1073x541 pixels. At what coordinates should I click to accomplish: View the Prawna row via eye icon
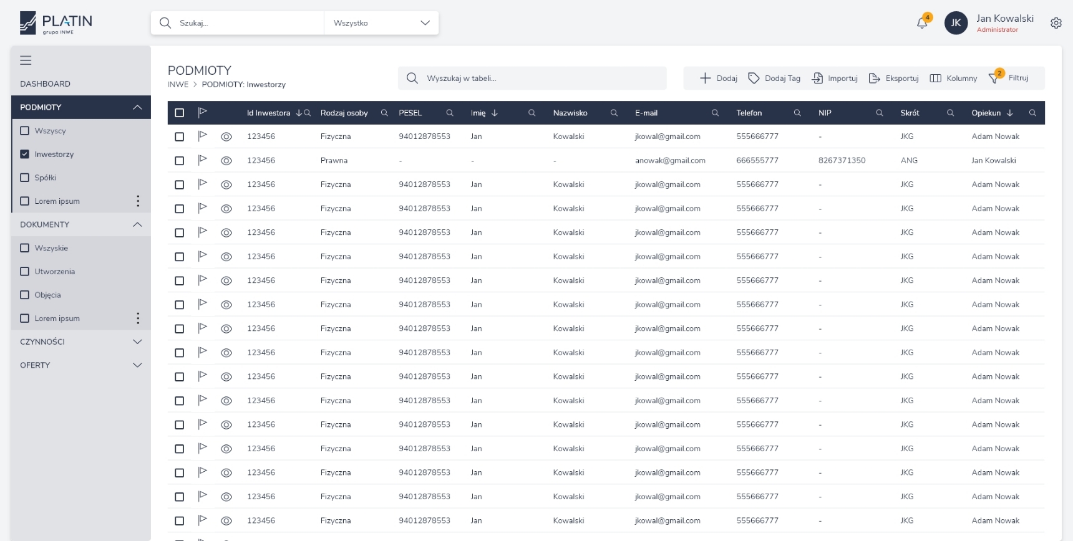point(226,161)
